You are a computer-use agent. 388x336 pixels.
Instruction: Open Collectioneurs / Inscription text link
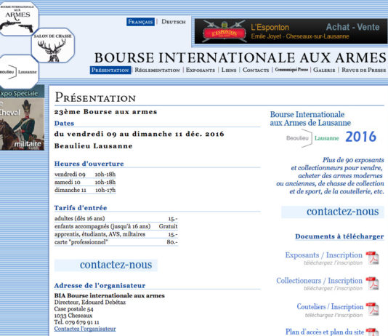tap(319, 281)
